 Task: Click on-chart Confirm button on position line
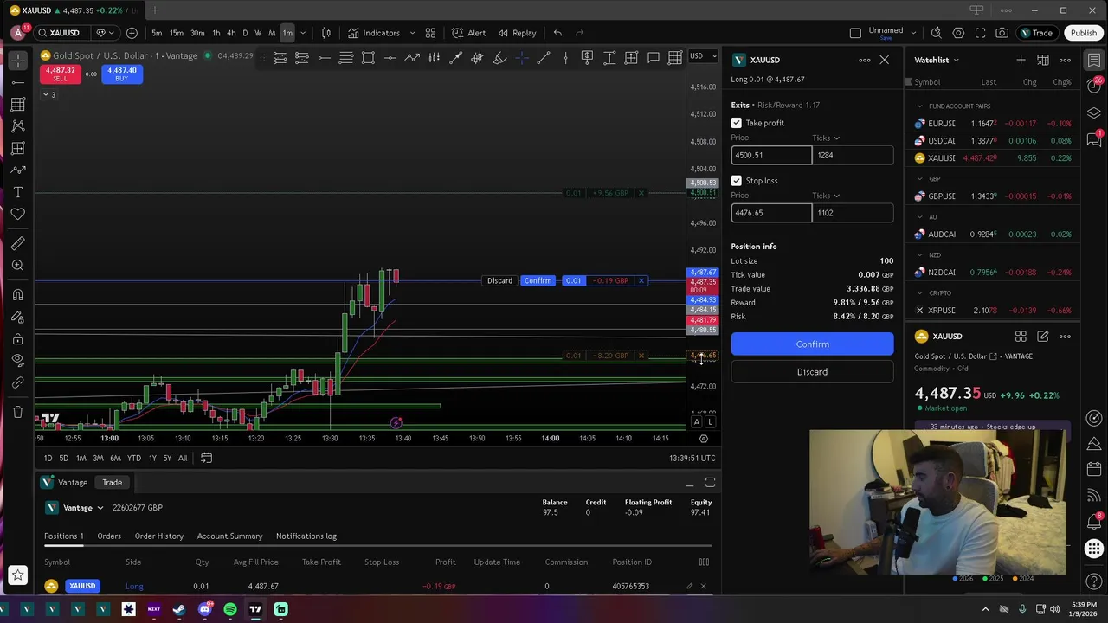click(x=538, y=280)
